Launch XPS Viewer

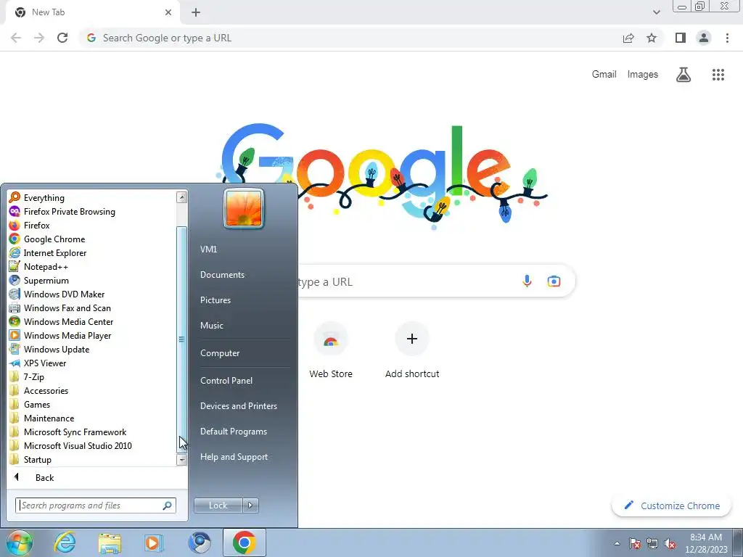click(x=38, y=363)
